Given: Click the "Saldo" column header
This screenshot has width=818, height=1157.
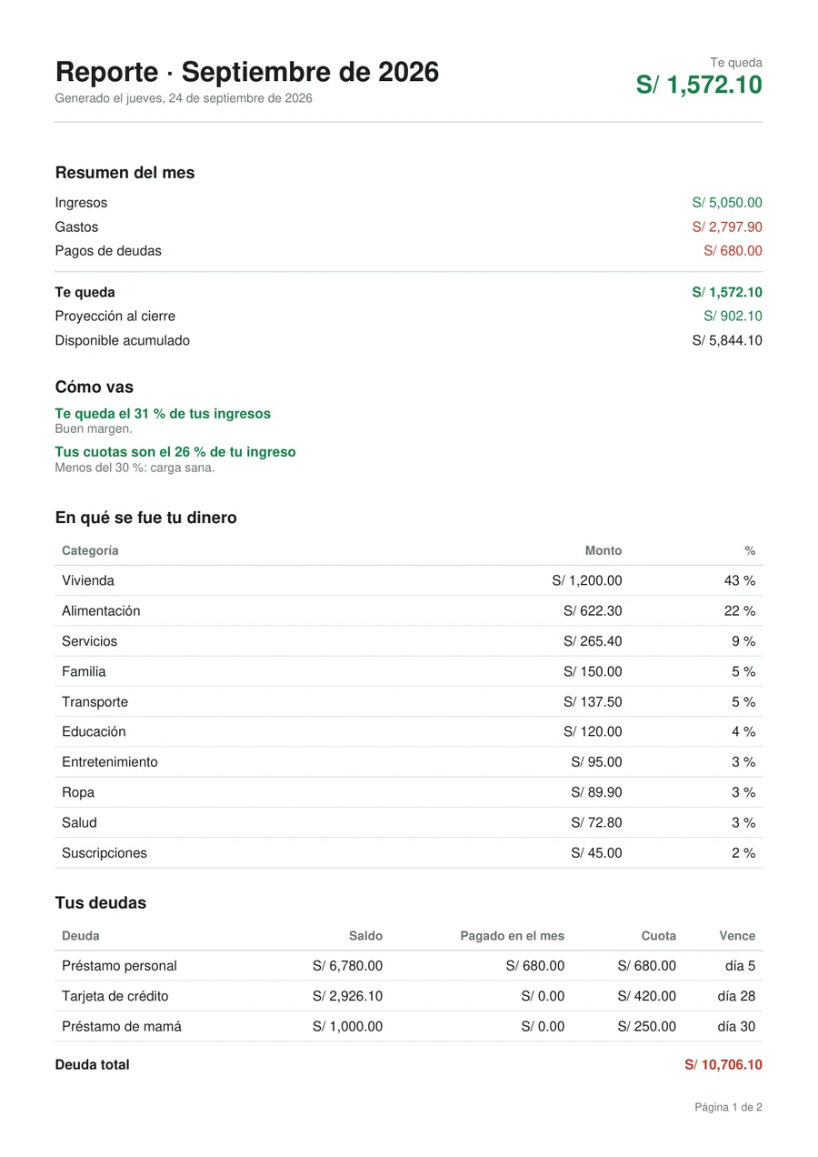Looking at the screenshot, I should coord(365,936).
